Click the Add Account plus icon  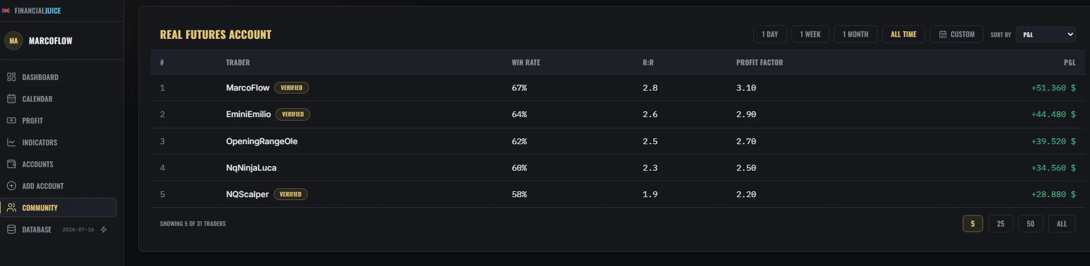point(11,186)
